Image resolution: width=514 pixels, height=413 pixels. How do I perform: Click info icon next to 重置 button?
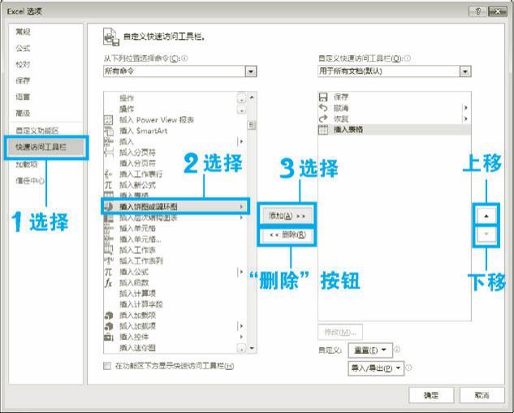tap(396, 350)
